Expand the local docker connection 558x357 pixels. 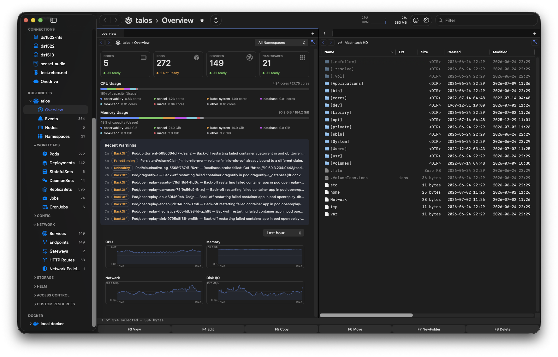click(31, 324)
